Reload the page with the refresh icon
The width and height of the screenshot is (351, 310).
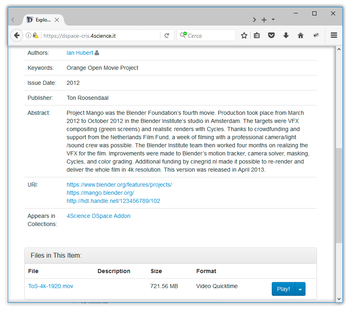click(167, 35)
